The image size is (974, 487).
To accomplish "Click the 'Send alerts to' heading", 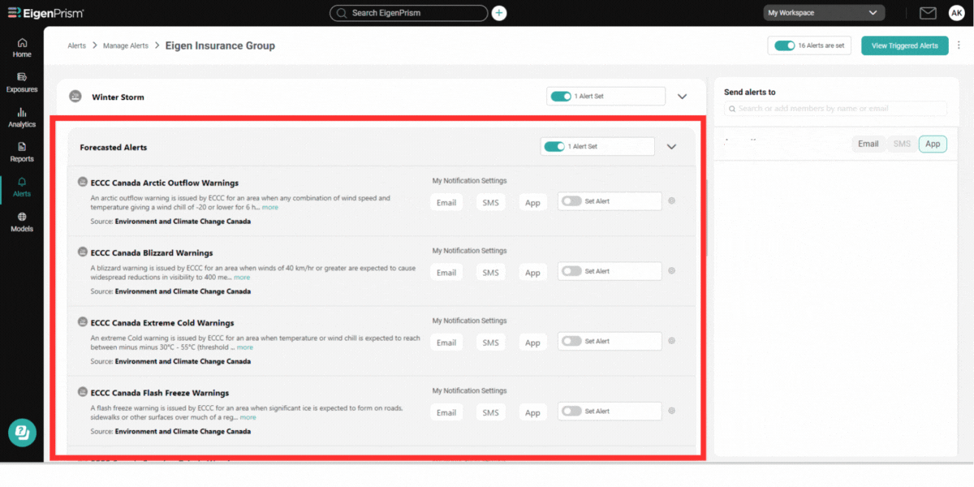I will pyautogui.click(x=749, y=92).
